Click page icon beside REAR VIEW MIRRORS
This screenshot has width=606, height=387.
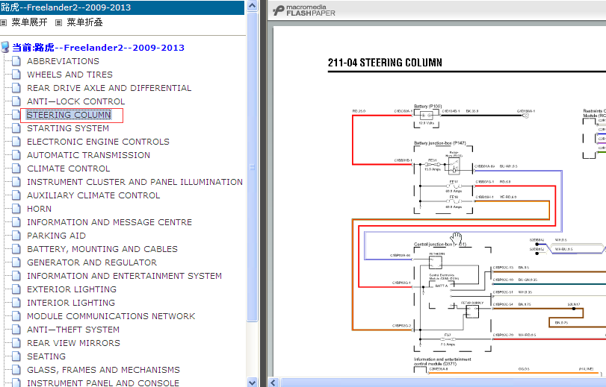[16, 343]
